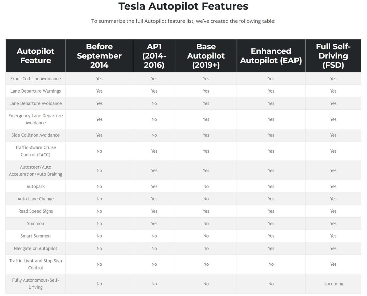Viewport: 367px width, 296px height.
Task: Select the Upcoming cell in FSD column
Action: click(333, 284)
